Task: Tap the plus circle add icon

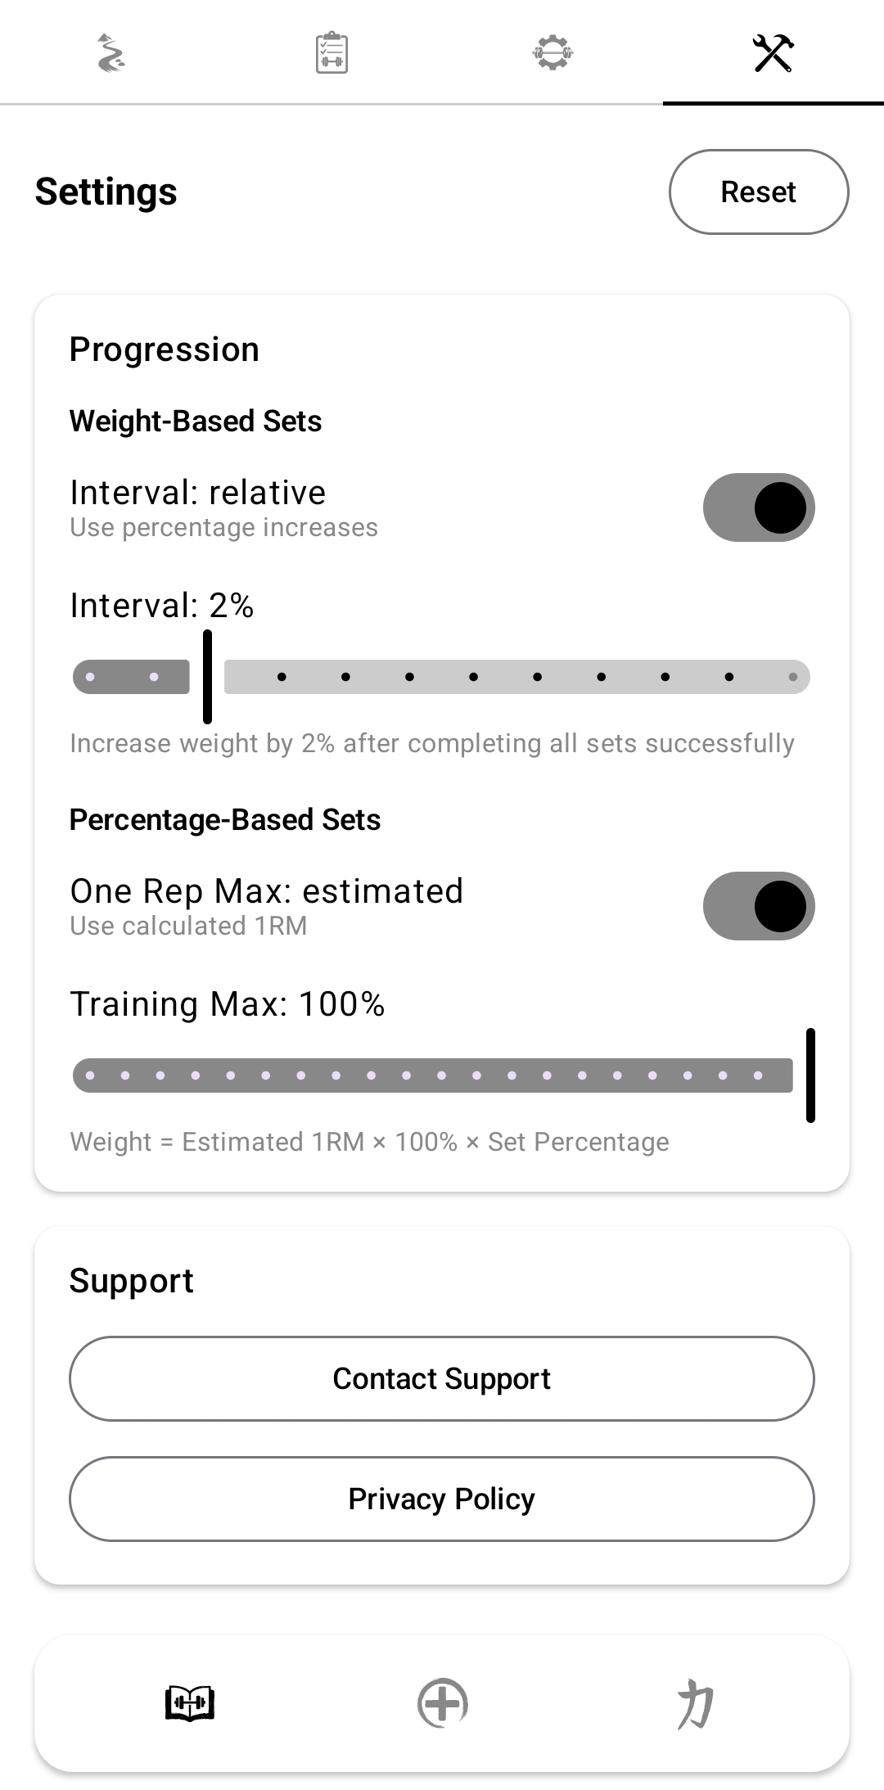Action: coord(442,1704)
